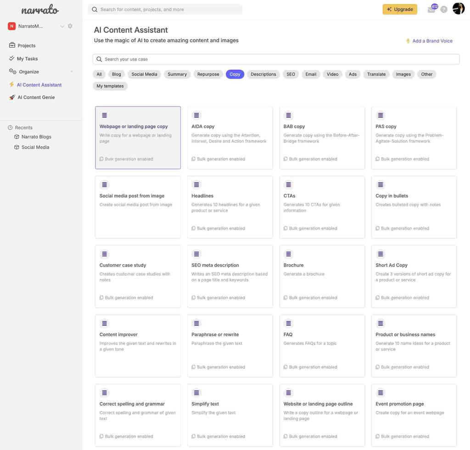Select the SEO filter tab

pos(291,74)
